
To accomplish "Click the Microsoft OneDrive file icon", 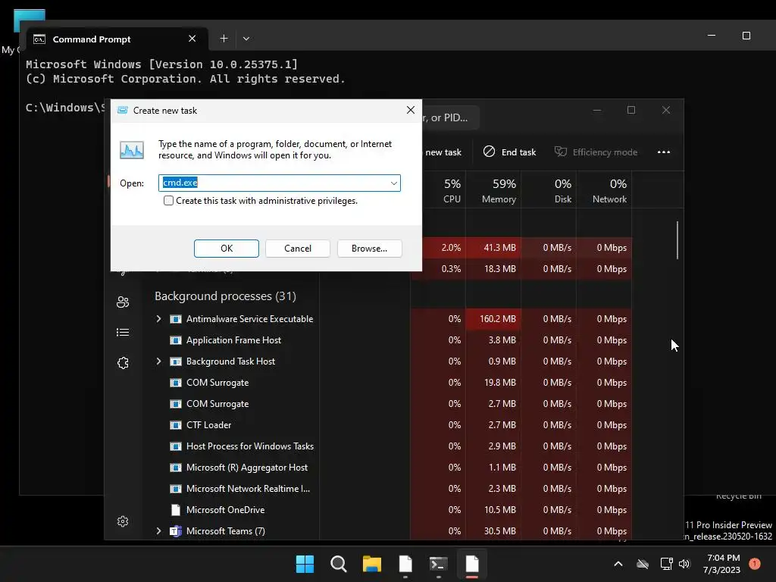I will coord(176,510).
